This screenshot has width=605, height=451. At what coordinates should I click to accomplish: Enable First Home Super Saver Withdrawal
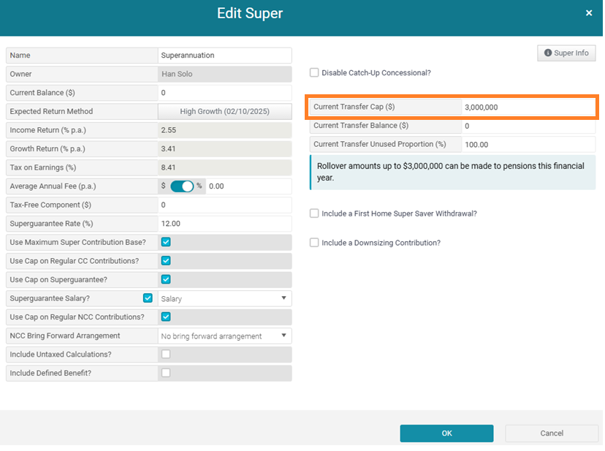(x=314, y=213)
